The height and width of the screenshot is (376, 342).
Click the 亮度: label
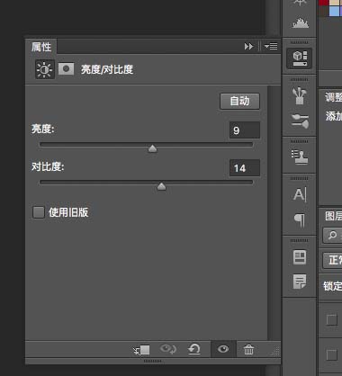tap(43, 129)
